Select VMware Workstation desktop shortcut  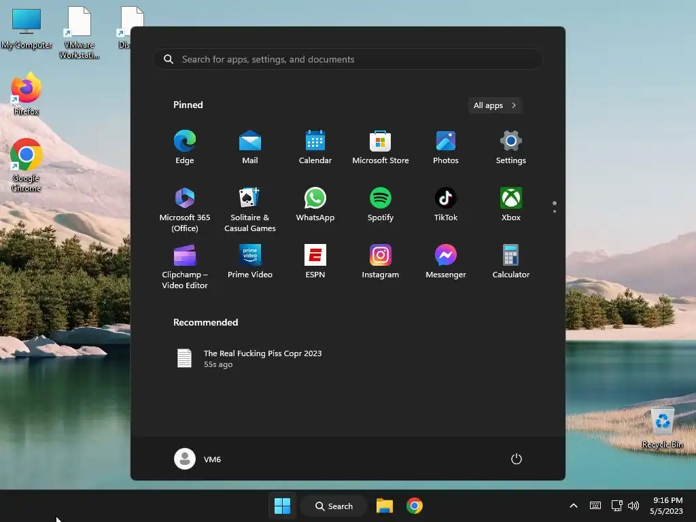click(x=79, y=33)
